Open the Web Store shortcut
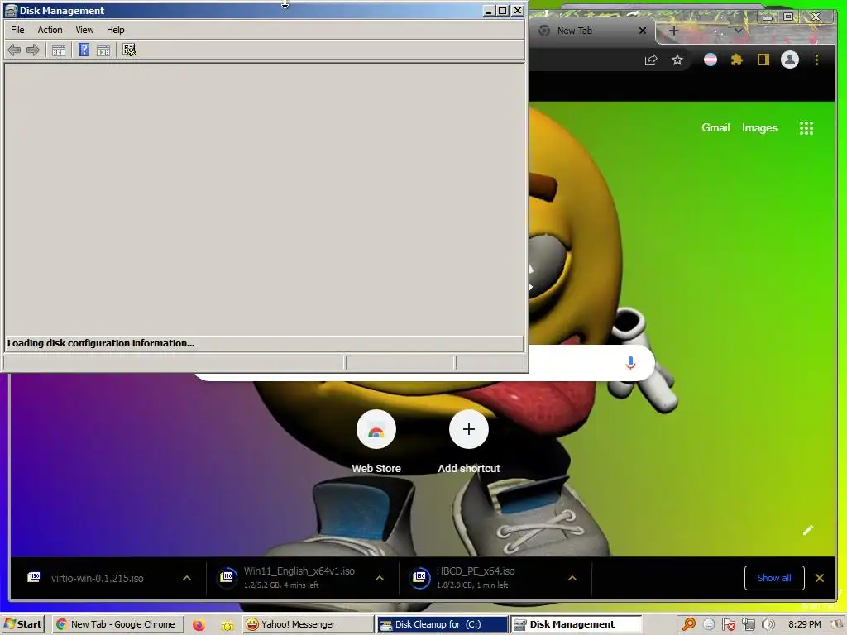 (376, 442)
